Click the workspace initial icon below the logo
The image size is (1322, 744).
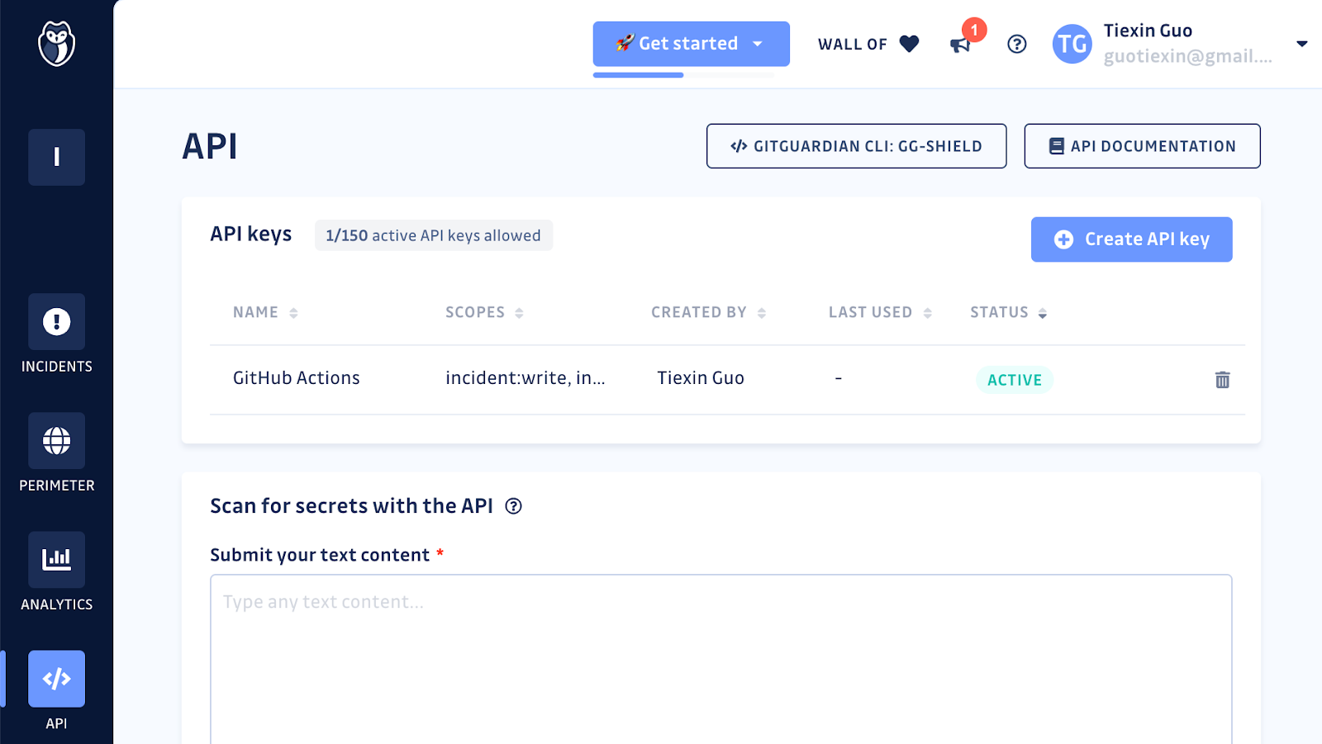(55, 157)
